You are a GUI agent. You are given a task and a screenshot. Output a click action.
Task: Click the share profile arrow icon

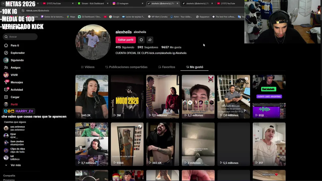click(150, 40)
